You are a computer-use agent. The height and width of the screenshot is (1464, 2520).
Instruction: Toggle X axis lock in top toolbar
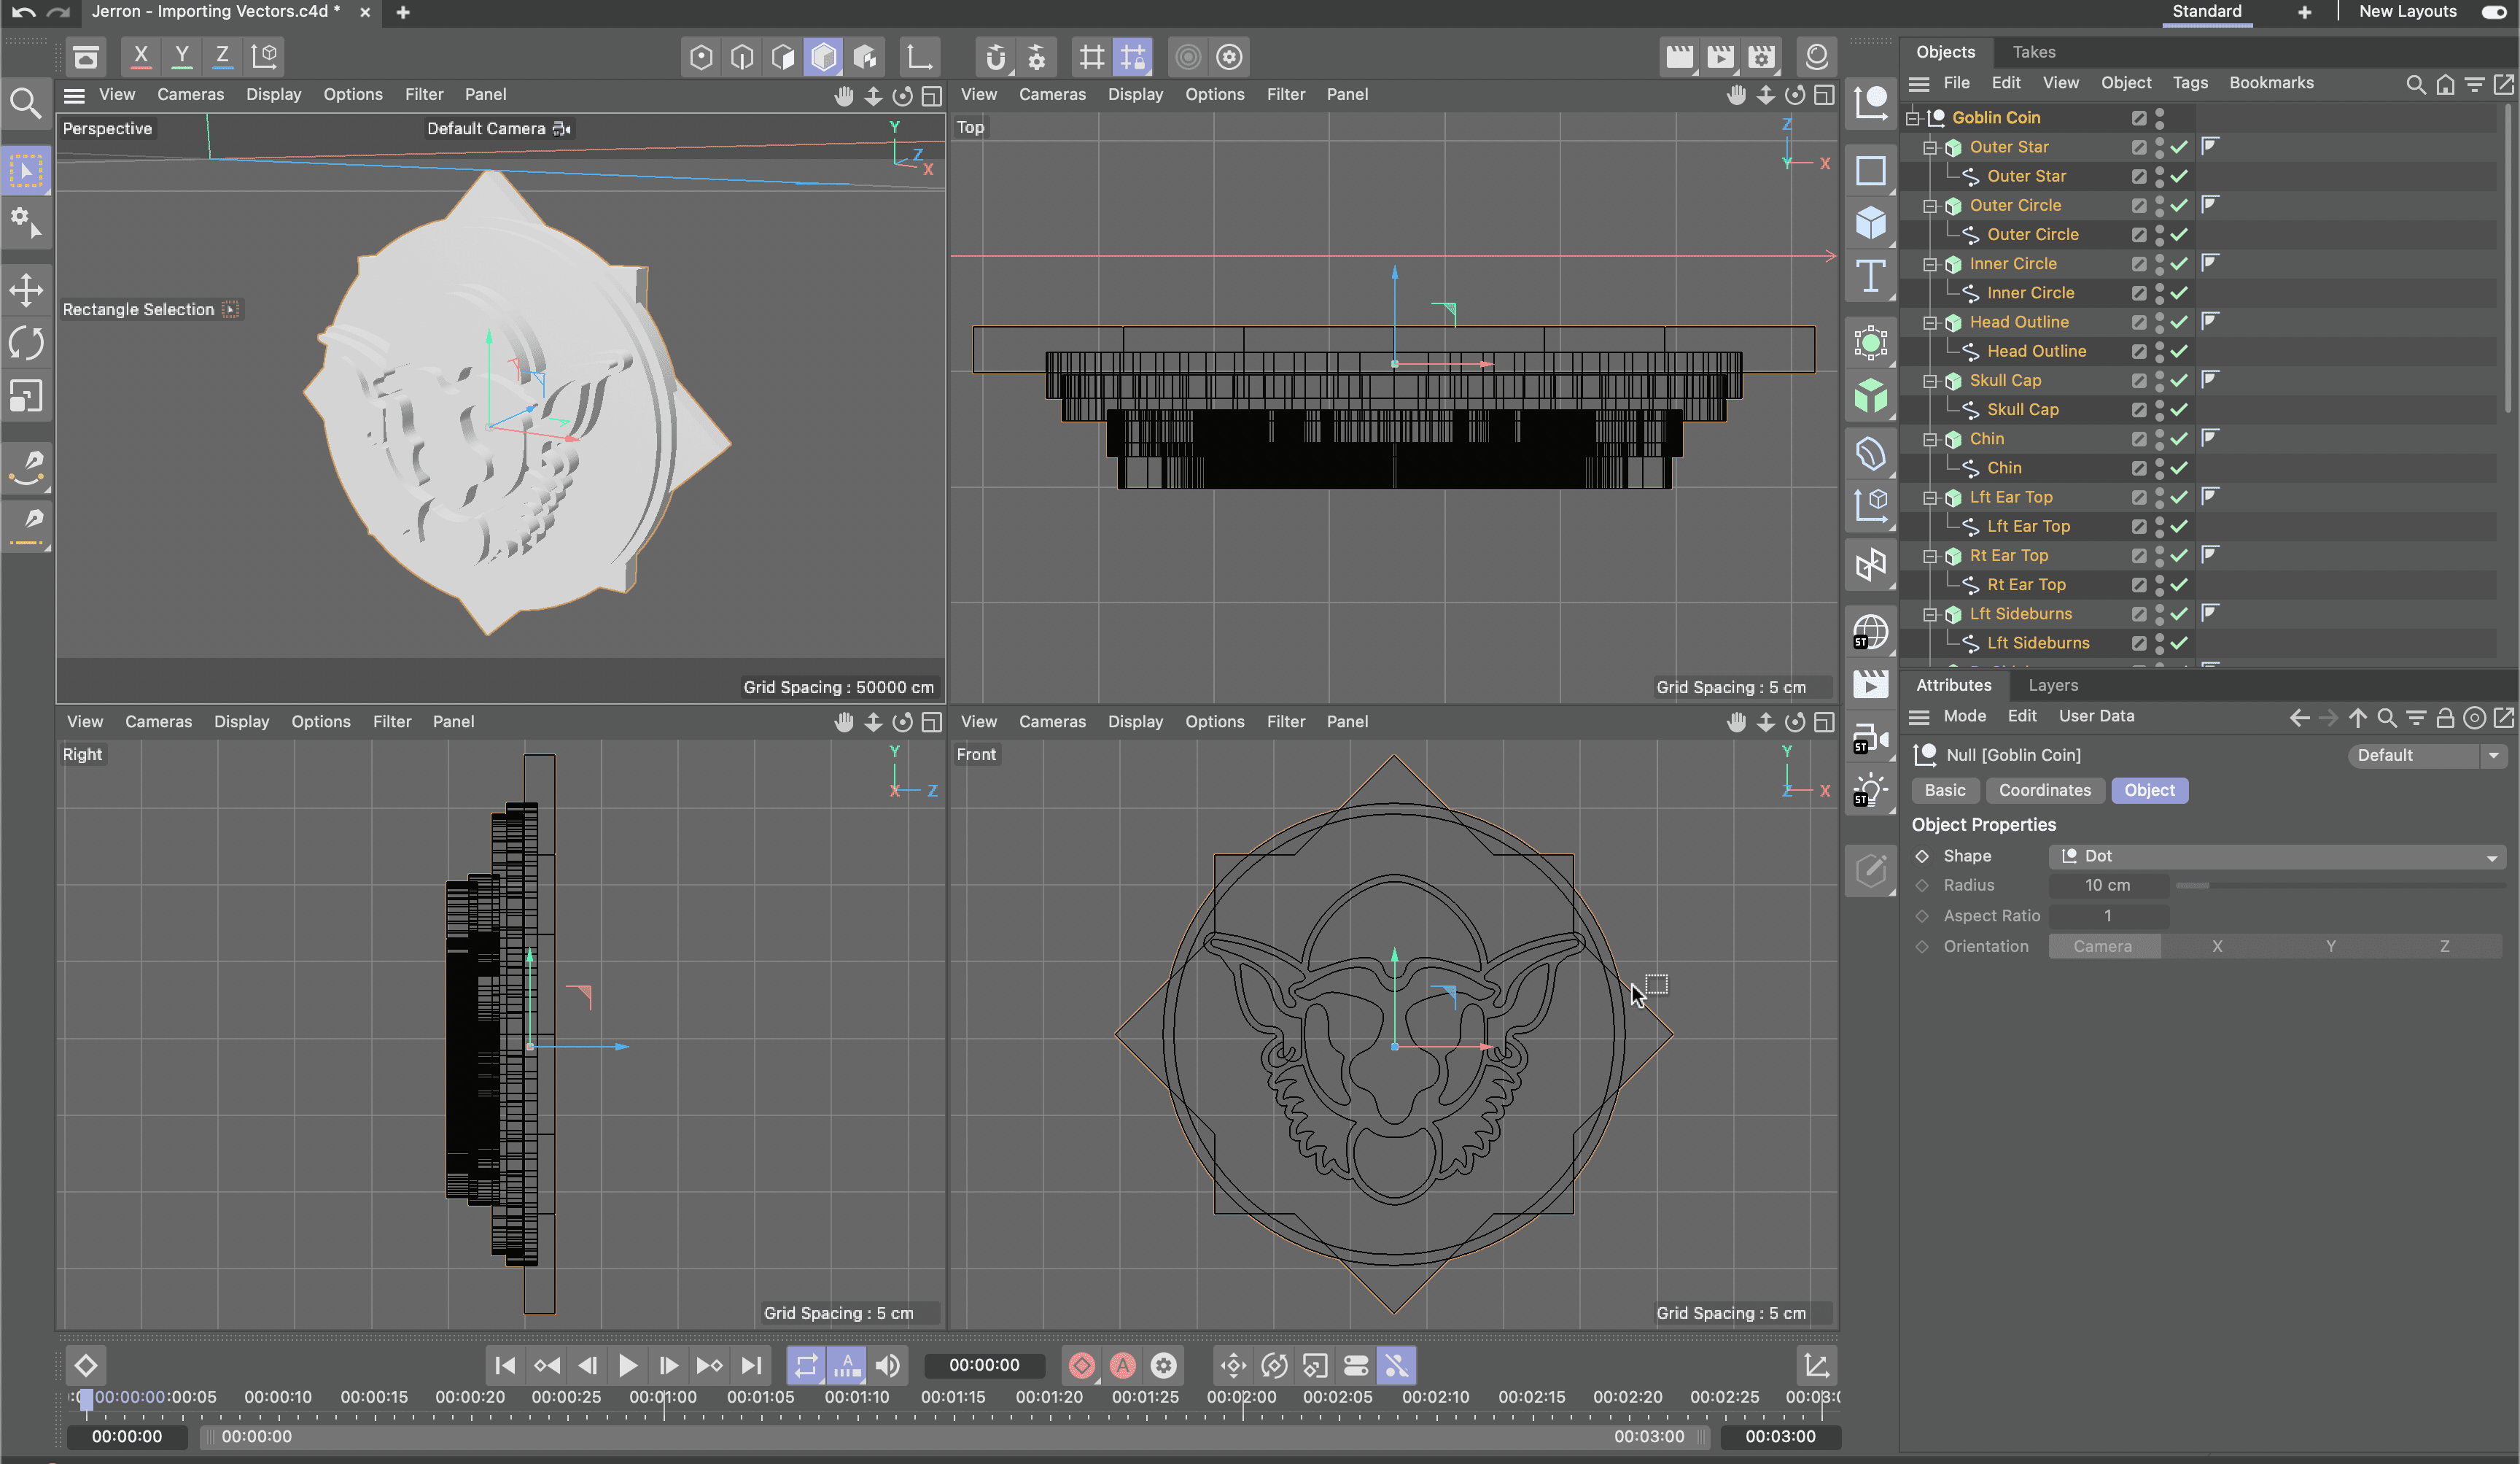(x=141, y=56)
